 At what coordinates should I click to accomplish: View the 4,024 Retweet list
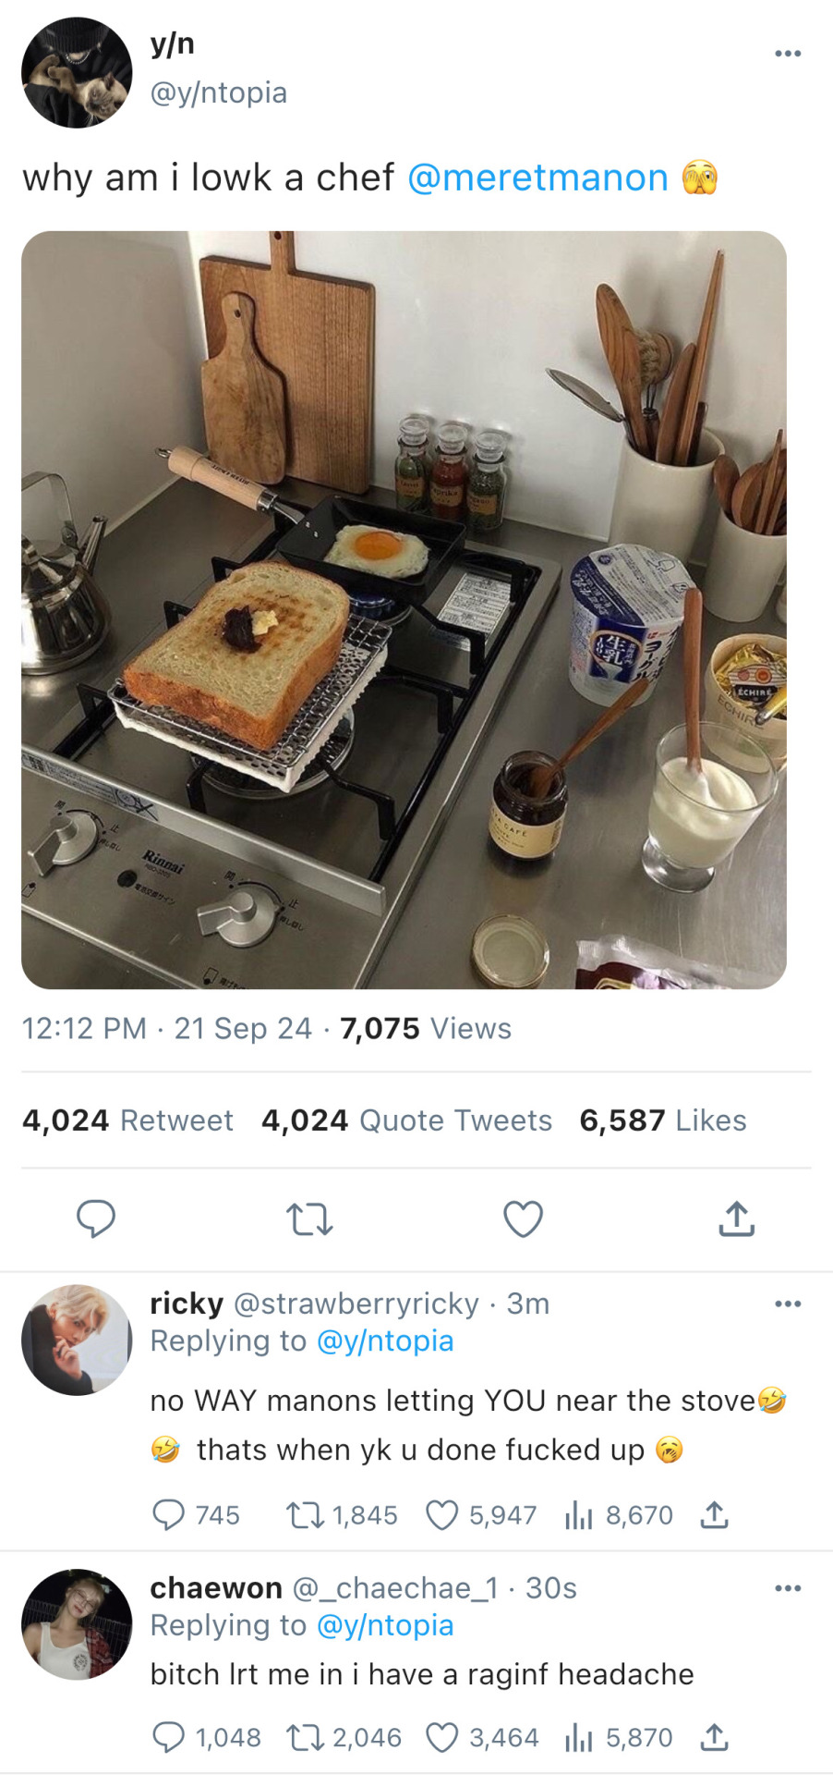click(x=127, y=1120)
